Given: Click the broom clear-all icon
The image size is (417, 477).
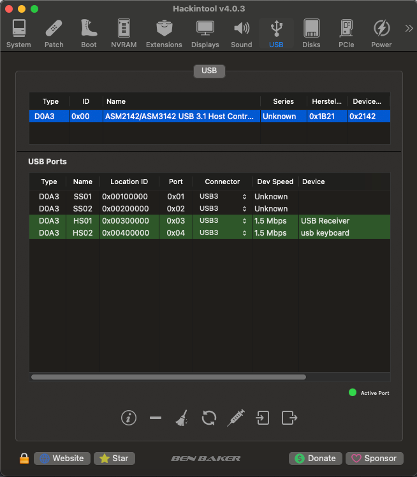Looking at the screenshot, I should tap(182, 418).
